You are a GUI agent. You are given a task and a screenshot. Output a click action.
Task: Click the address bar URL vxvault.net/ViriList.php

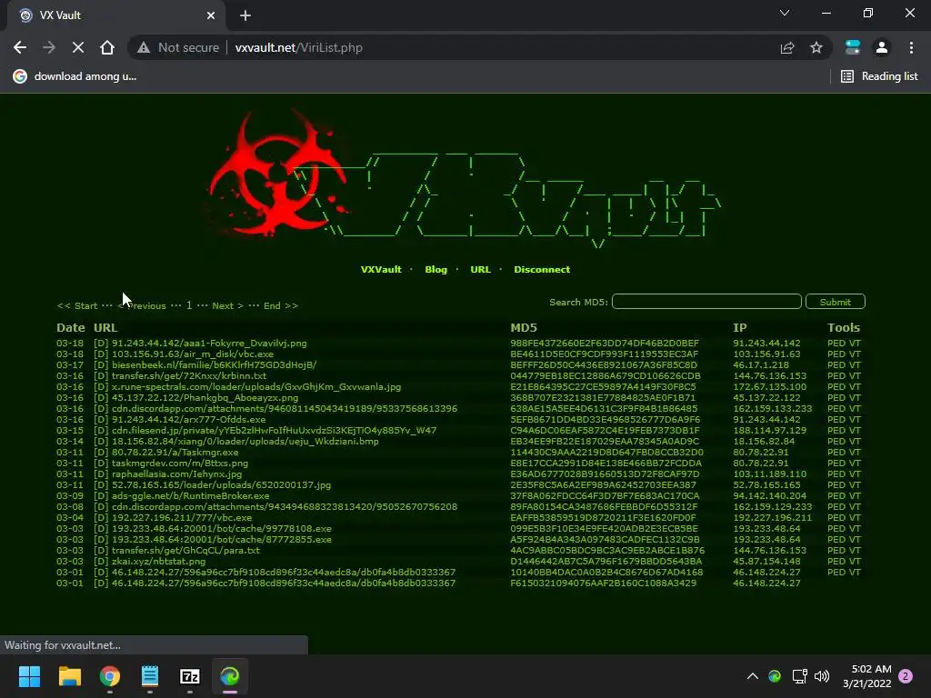coord(298,47)
